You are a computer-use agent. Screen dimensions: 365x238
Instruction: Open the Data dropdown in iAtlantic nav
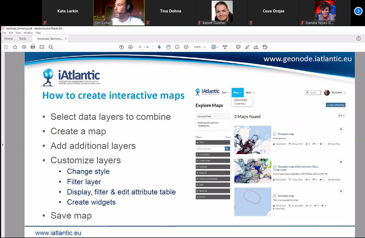[x=225, y=92]
